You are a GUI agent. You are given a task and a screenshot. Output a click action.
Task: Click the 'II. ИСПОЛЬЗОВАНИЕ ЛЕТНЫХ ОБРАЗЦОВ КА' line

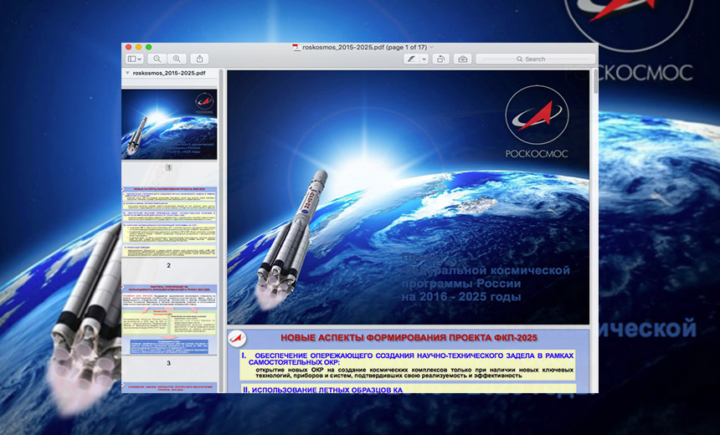tap(323, 390)
